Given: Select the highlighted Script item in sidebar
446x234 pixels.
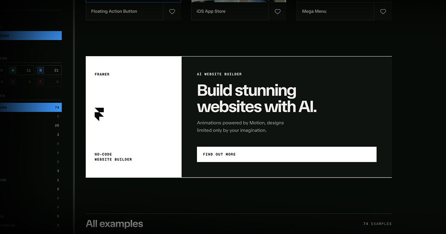Looking at the screenshot, I should point(31,36).
